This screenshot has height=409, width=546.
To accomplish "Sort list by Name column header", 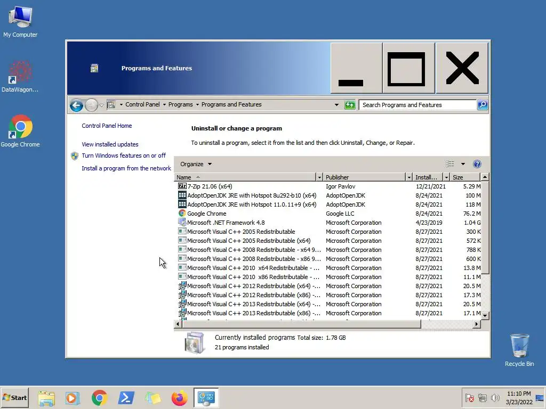I will pyautogui.click(x=245, y=177).
